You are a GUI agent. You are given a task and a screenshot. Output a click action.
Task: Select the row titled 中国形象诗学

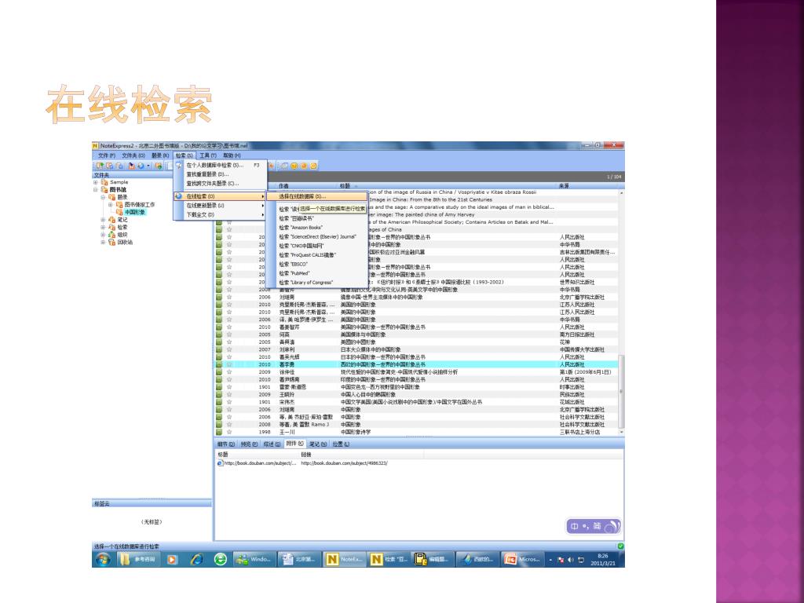[x=416, y=433]
